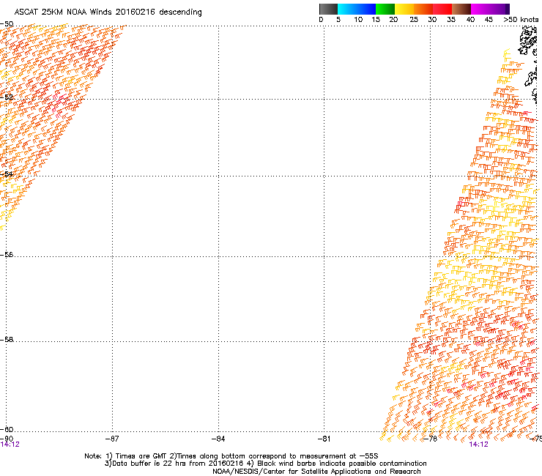Click the '-56' latitude label

pos(7,255)
